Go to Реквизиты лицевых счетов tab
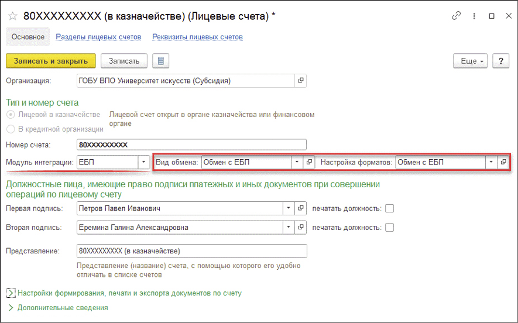The height and width of the screenshot is (323, 518). click(x=197, y=37)
